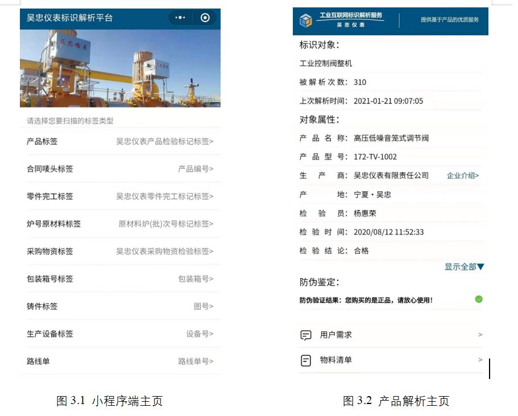Click the green verified checkmark icon
This screenshot has height=416, width=518.
coord(479,299)
